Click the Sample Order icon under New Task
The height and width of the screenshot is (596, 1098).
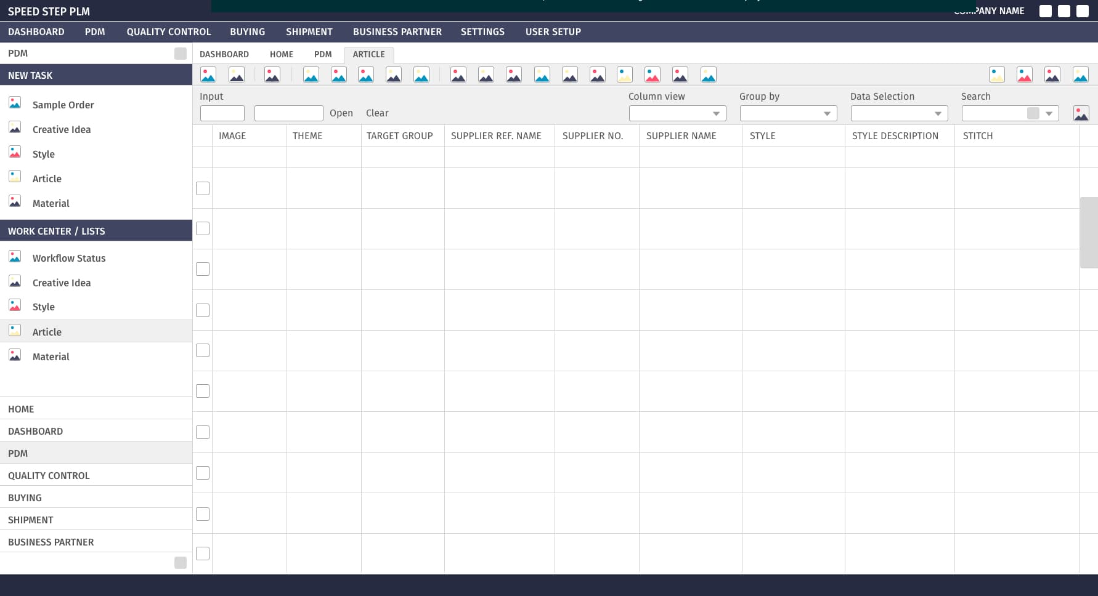point(15,103)
